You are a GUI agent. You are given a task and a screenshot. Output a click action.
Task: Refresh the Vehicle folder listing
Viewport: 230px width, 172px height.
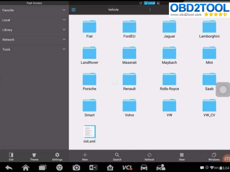click(x=149, y=157)
